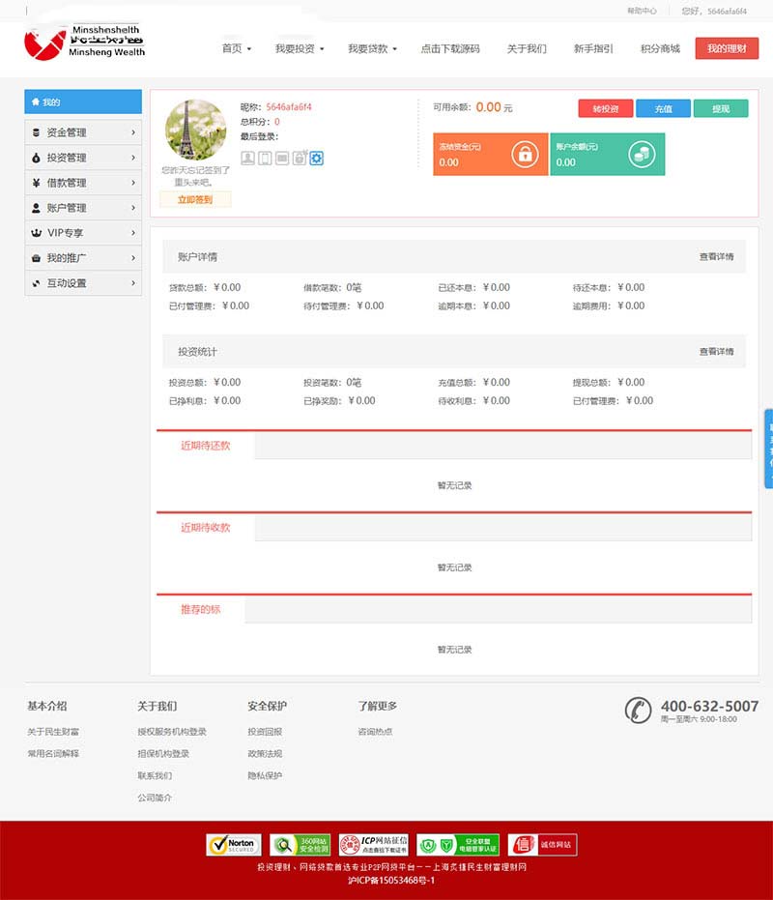Click the identity verification person icon

(247, 159)
